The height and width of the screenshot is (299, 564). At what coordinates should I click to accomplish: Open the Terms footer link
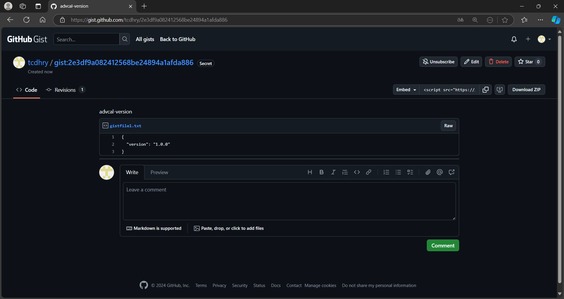tap(201, 286)
